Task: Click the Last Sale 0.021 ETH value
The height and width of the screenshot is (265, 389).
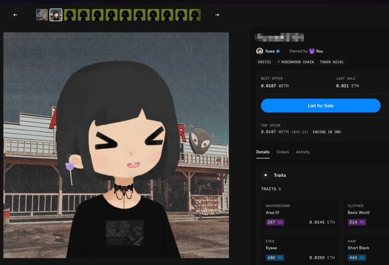Action: (348, 86)
